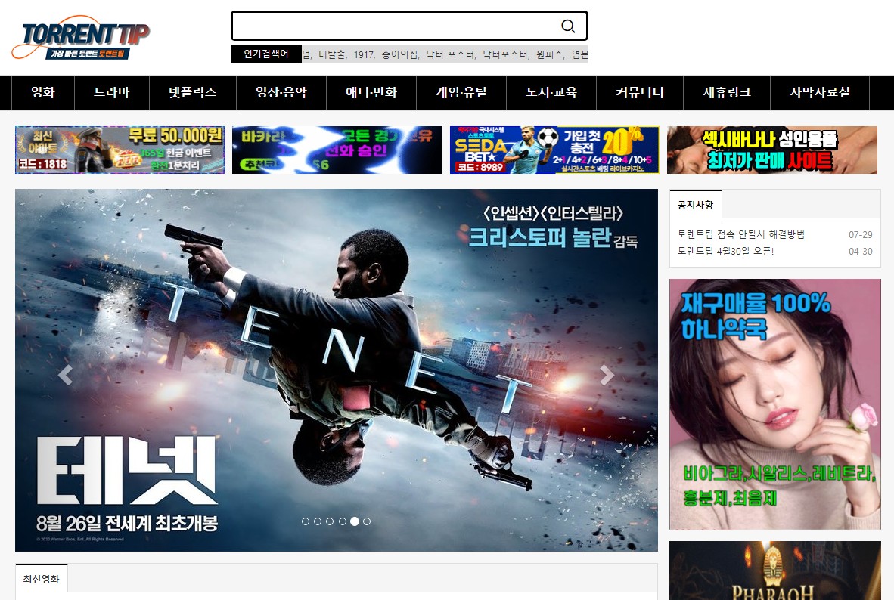Open the 넷플릭스 menu

point(193,93)
